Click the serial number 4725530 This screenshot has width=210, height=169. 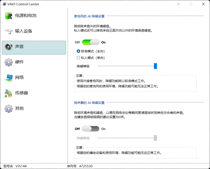(86, 166)
